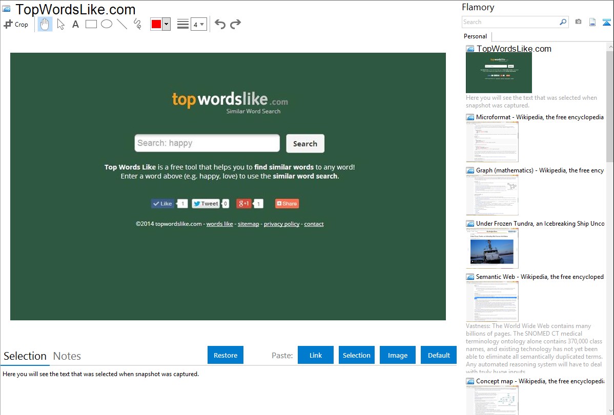Click the topwordslike.com logo
The height and width of the screenshot is (415, 614).
pos(230,102)
